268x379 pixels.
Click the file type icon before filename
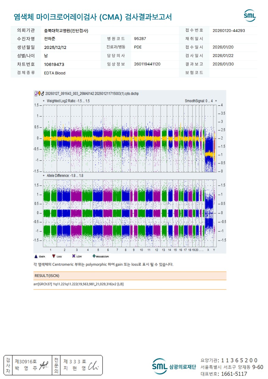[36, 94]
